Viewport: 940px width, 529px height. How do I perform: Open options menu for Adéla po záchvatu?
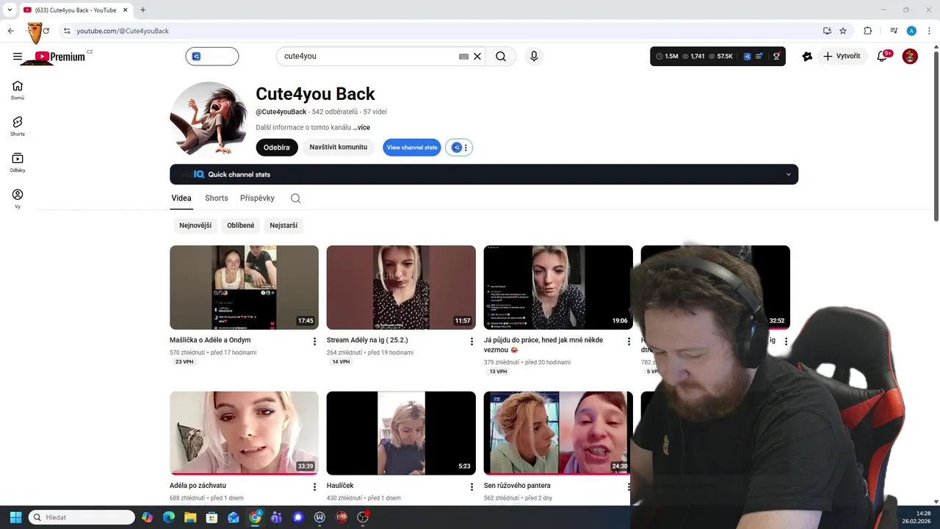[x=314, y=487]
